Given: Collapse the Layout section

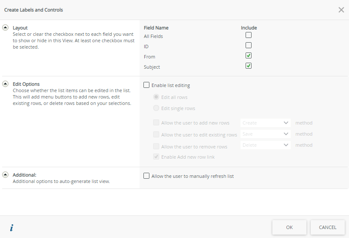Looking at the screenshot, I should [6, 28].
